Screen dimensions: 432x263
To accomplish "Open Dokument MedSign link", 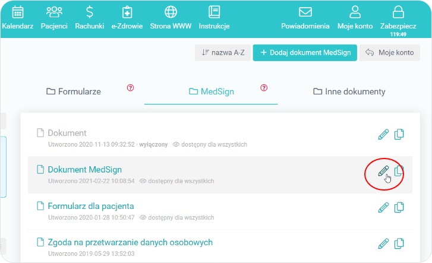I will point(84,170).
